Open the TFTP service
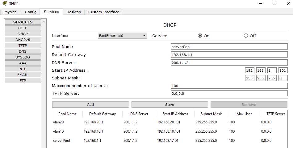293x148 pixels. click(23, 46)
